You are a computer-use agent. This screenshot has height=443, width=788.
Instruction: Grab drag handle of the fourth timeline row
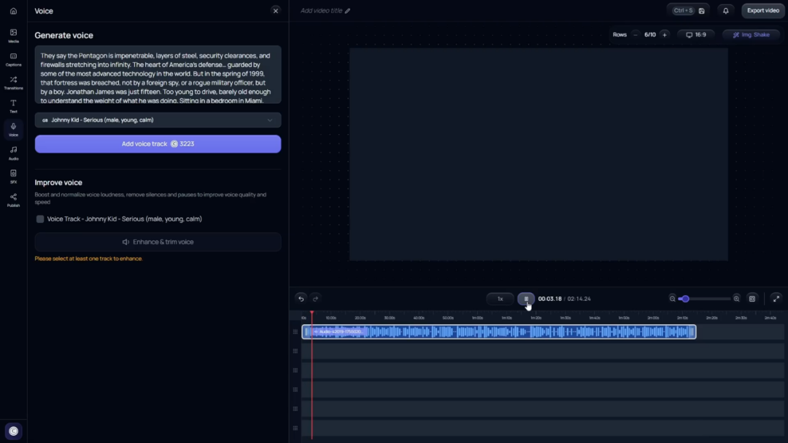pyautogui.click(x=295, y=389)
